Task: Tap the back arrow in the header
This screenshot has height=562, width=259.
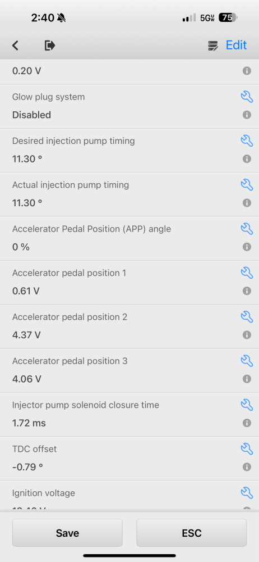Action: 15,46
